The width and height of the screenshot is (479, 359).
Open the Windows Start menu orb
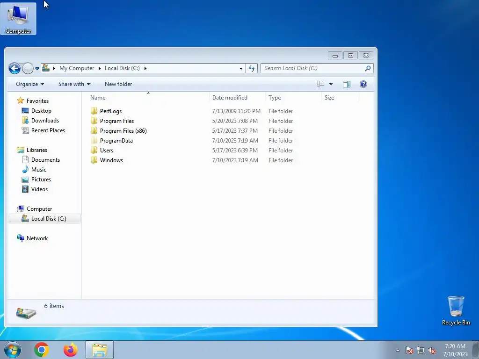[13, 350]
